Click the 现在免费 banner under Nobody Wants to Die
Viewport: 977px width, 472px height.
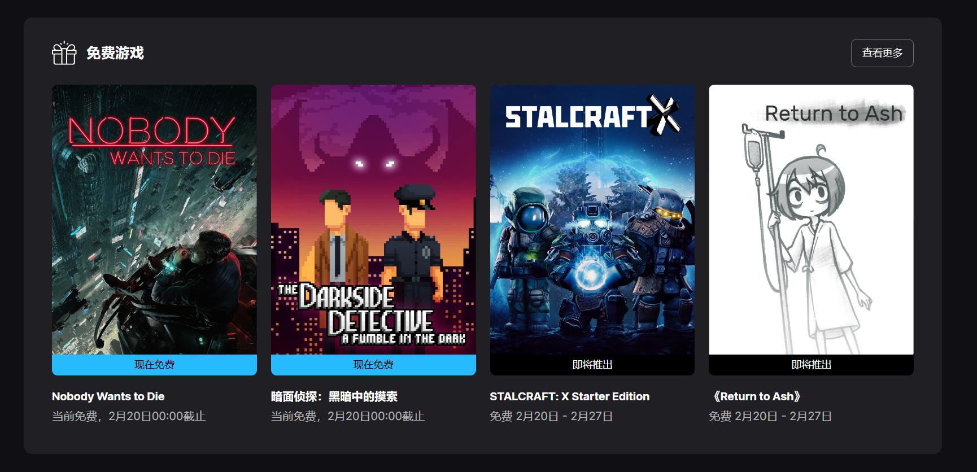(x=154, y=365)
